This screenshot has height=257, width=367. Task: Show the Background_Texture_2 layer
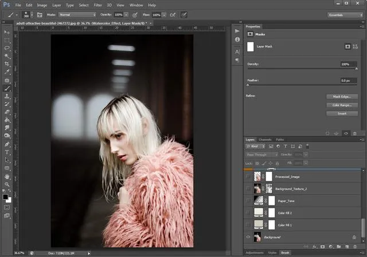[248, 189]
